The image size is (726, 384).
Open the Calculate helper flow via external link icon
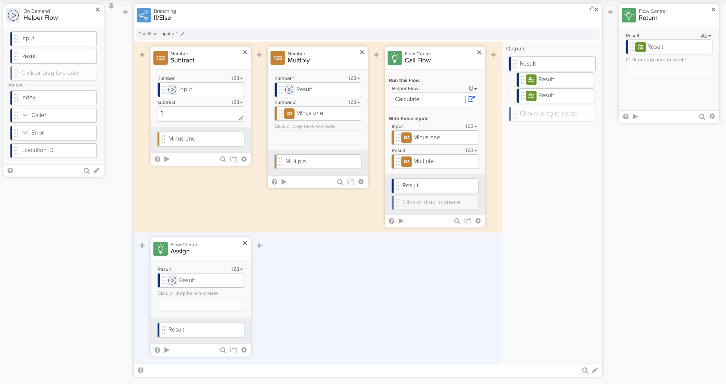(x=471, y=99)
